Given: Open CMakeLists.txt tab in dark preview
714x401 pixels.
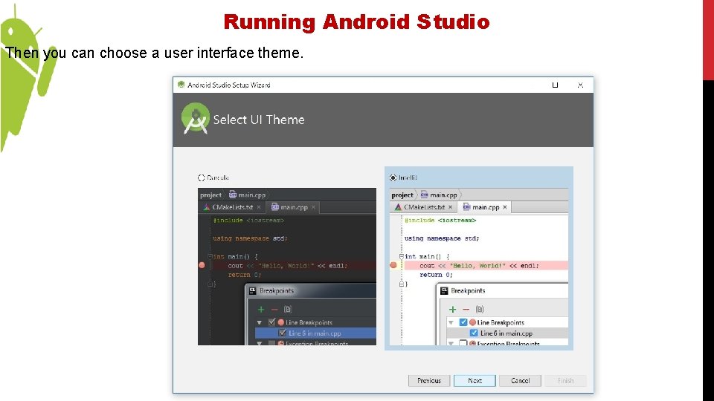Looking at the screenshot, I should (232, 207).
